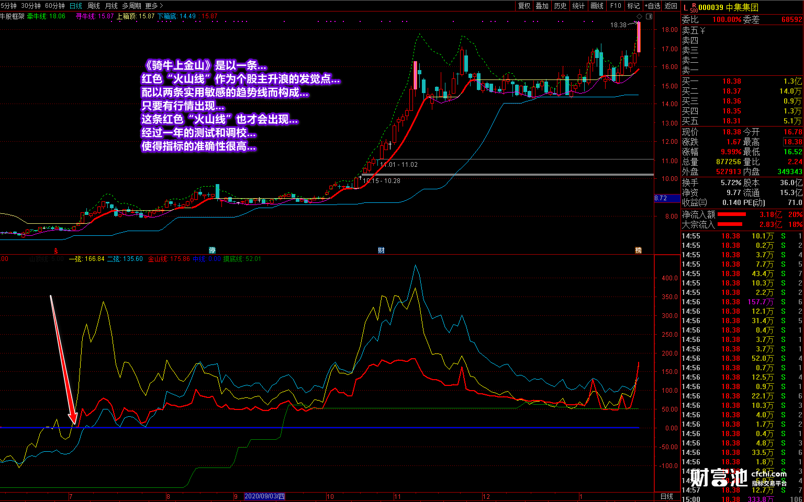Click the blue 财 marker on the timeline
The image size is (804, 502).
(x=381, y=250)
